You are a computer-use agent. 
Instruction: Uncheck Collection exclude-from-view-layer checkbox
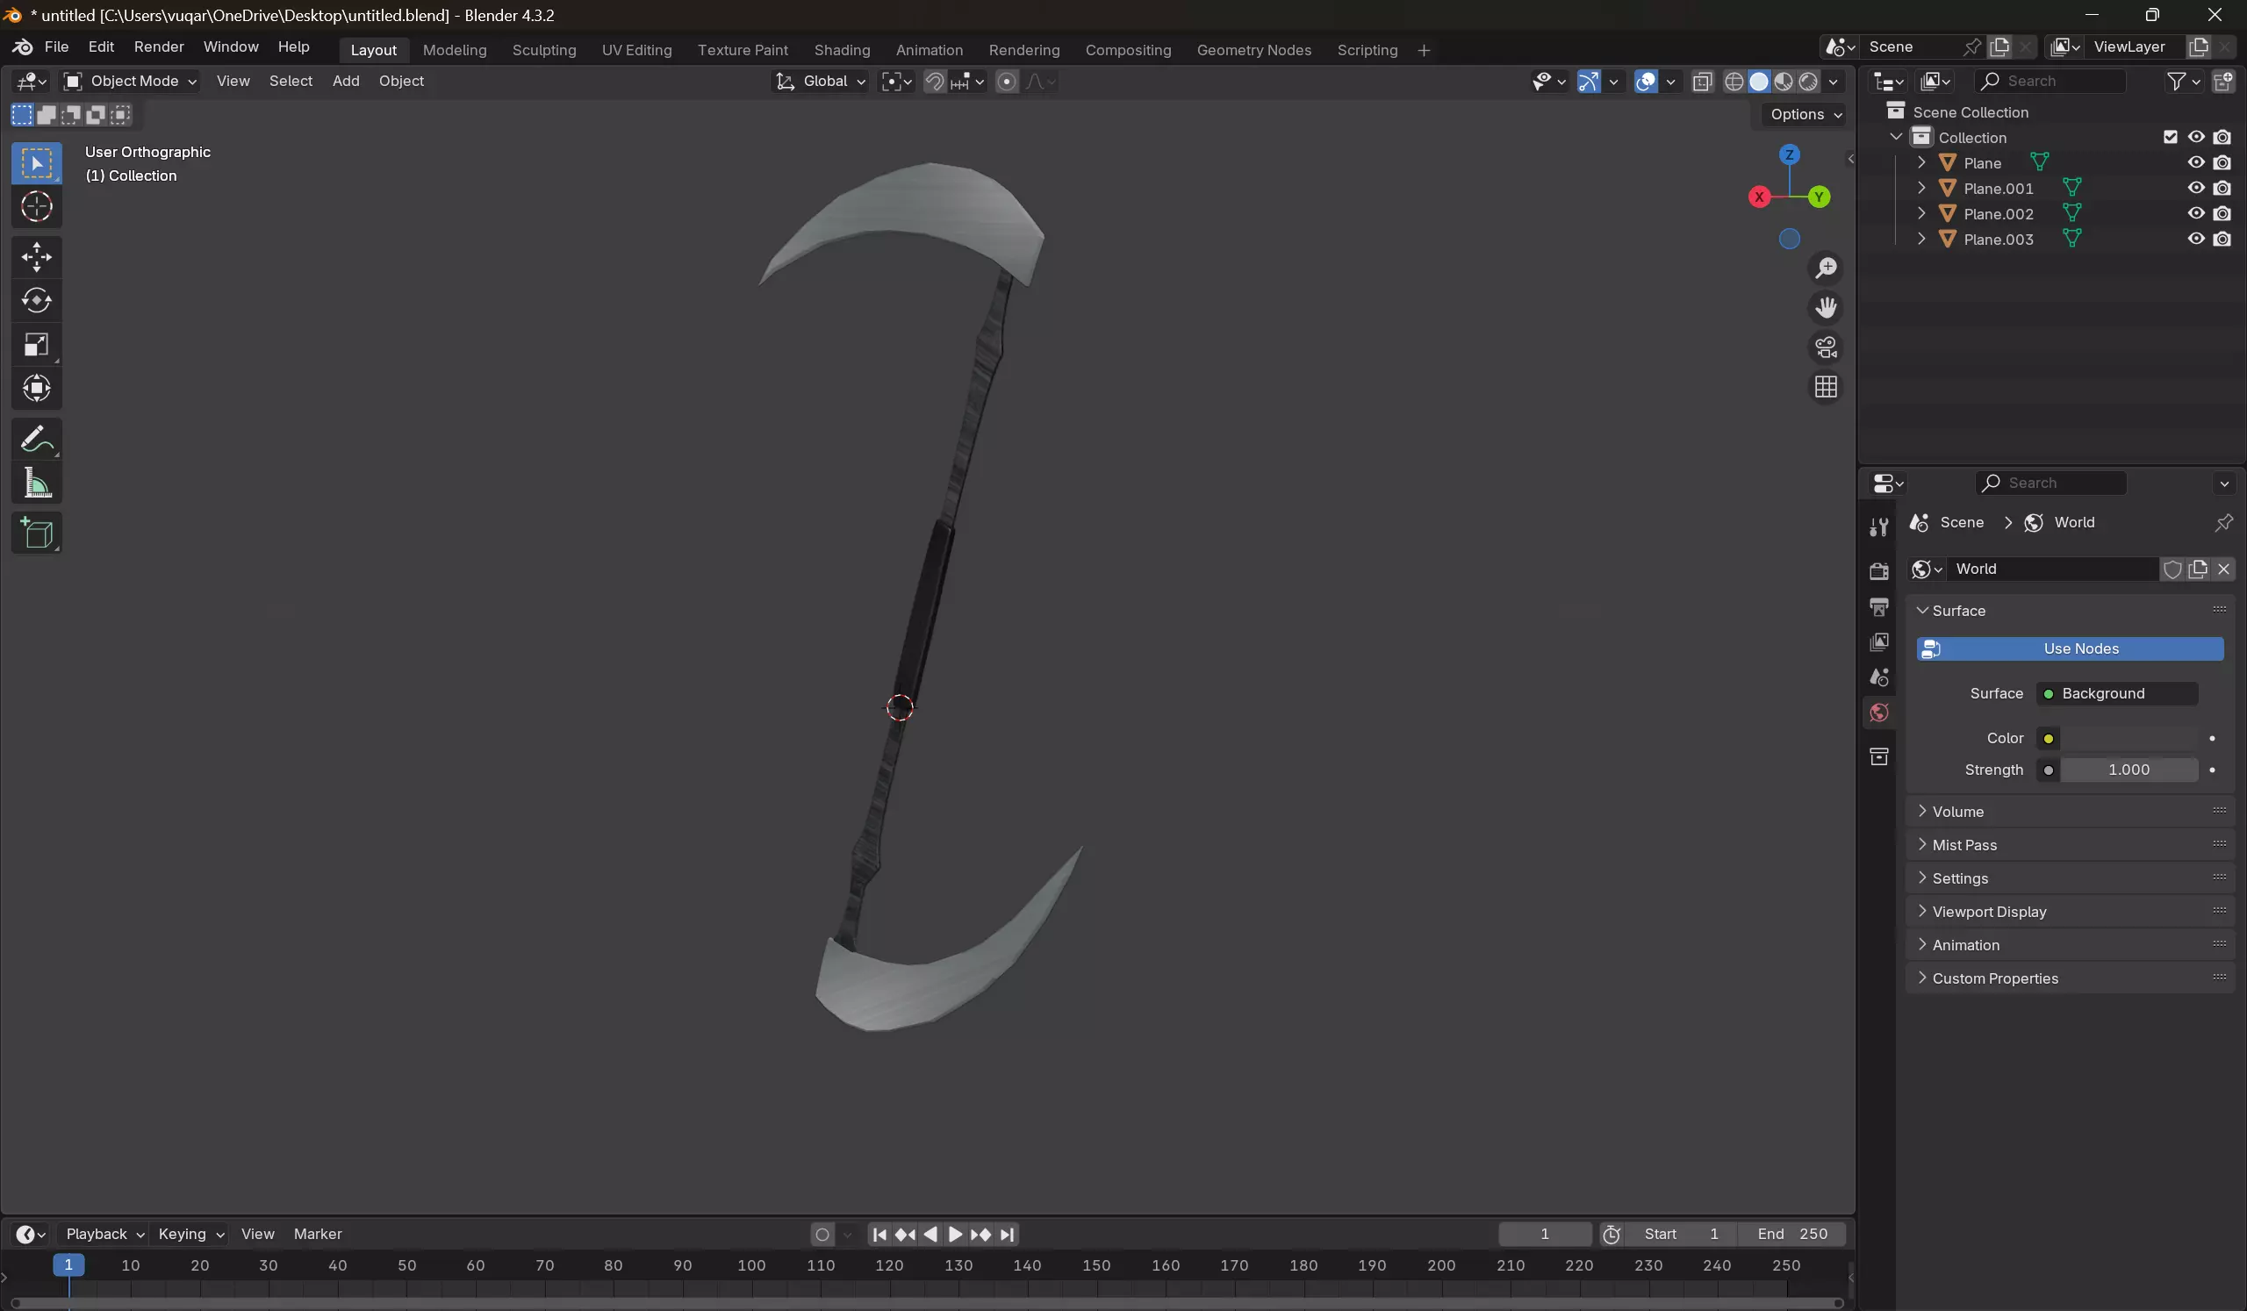click(x=2171, y=137)
